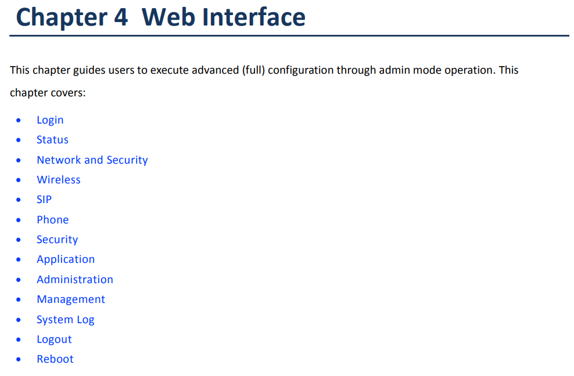The width and height of the screenshot is (574, 376).
Task: Click the Logout link
Action: click(54, 339)
